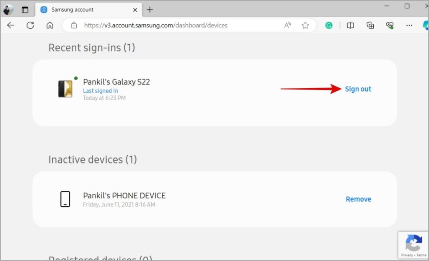
Task: Open reCAPTCHA Terms link
Action: point(421,255)
